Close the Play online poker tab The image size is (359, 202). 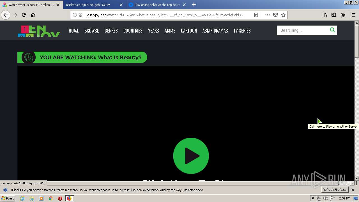[x=184, y=5]
